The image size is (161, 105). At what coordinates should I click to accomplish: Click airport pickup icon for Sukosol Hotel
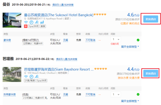(x=42, y=22)
